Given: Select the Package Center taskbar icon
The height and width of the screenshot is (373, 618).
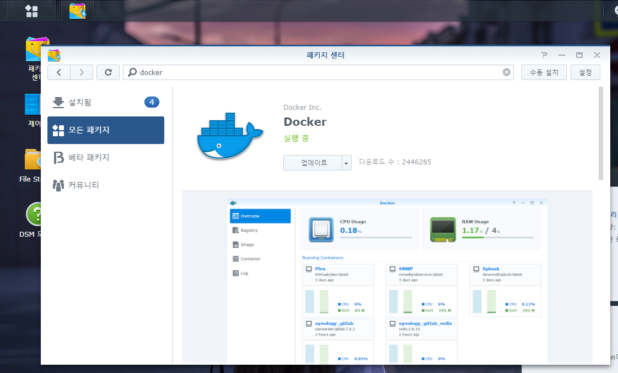Looking at the screenshot, I should click(78, 10).
